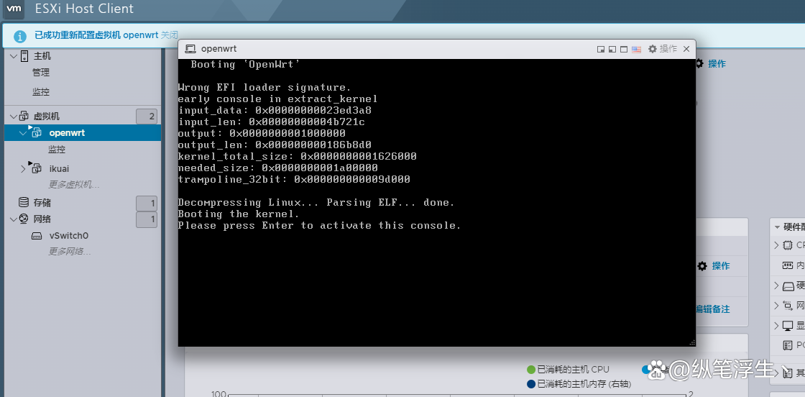The height and width of the screenshot is (397, 805).
Task: Click the 虚拟机 count badge showing 2
Action: click(147, 117)
